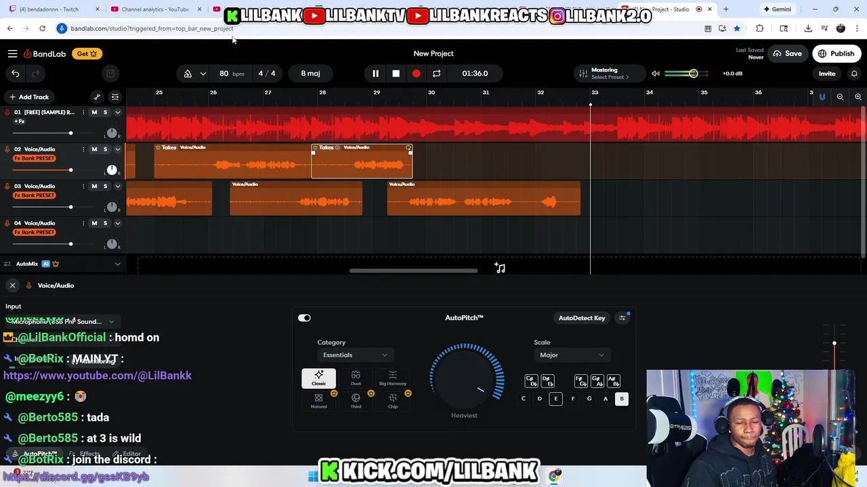867x487 pixels.
Task: Zoom out the timeline
Action: coord(840,97)
